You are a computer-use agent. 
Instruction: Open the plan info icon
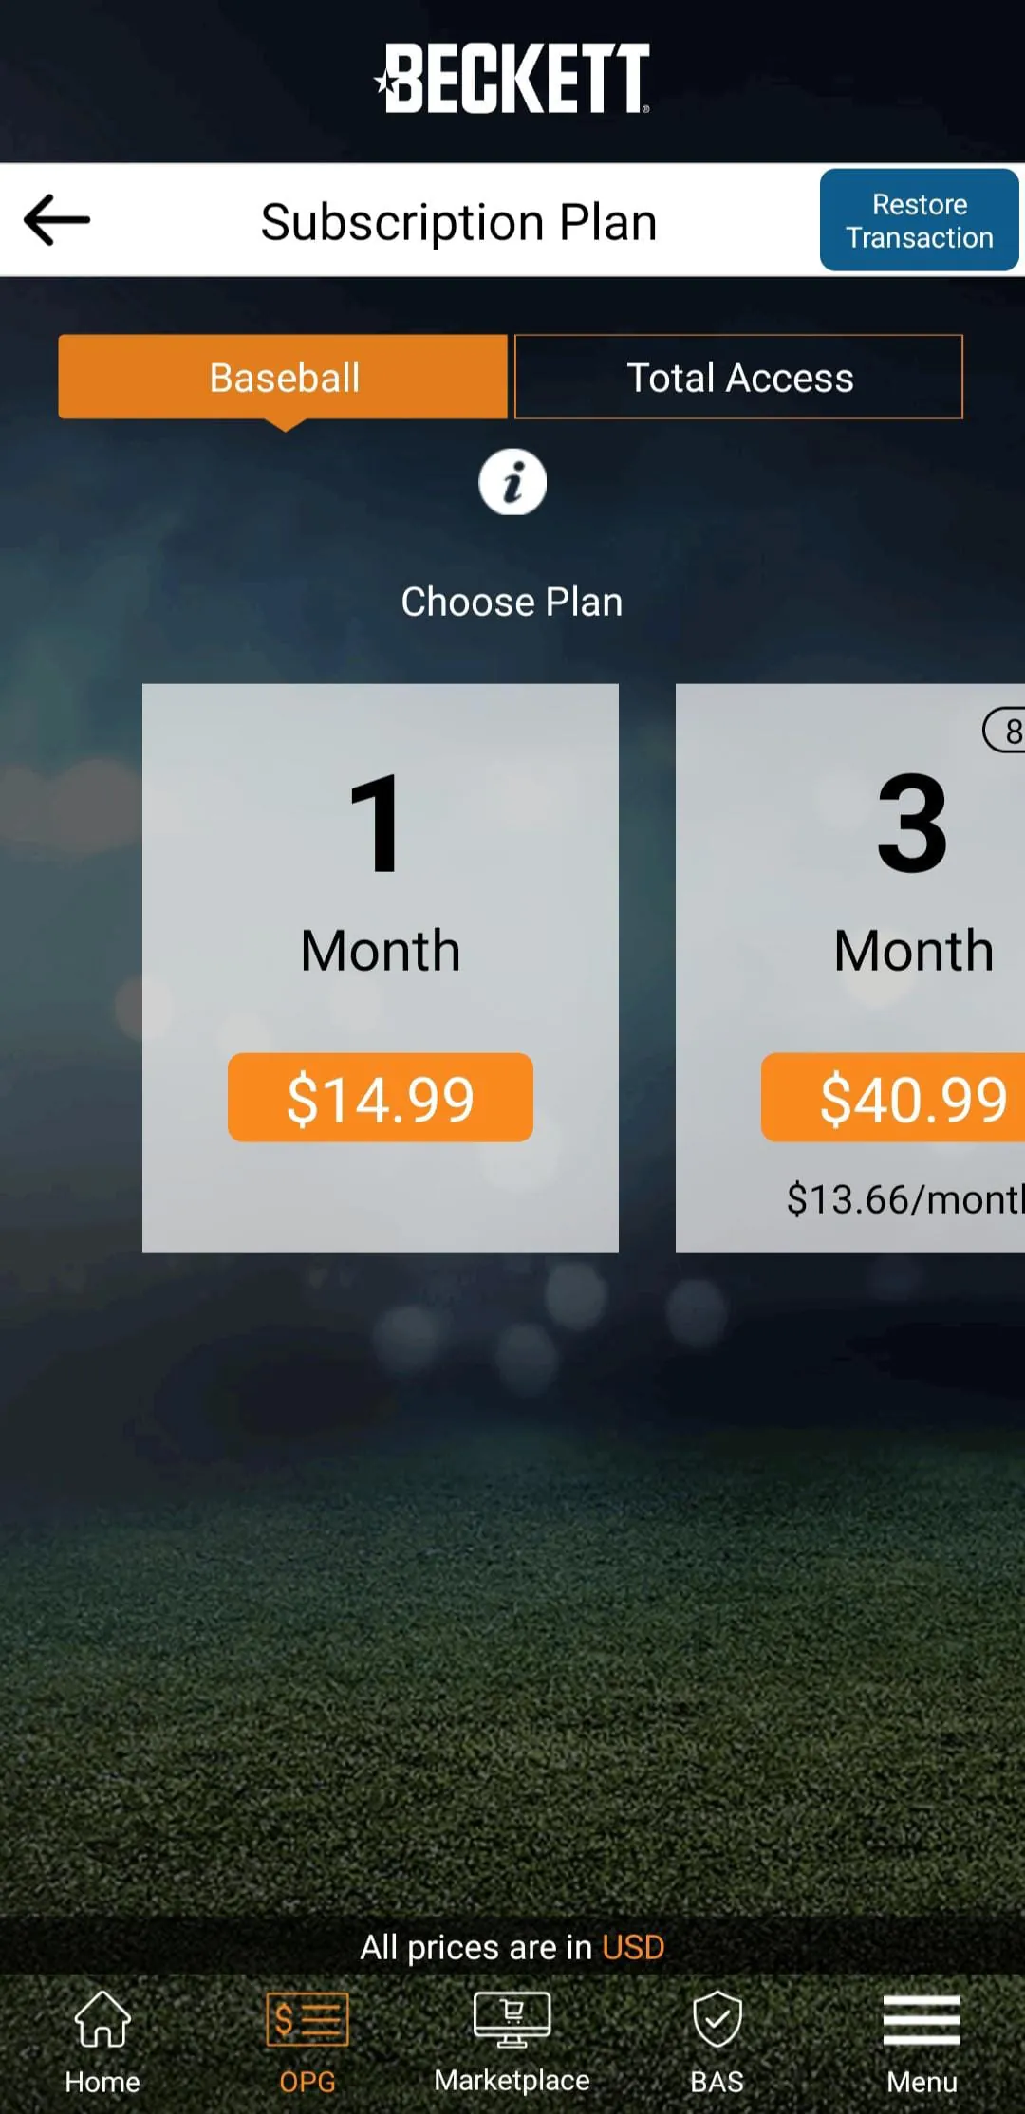pos(512,482)
